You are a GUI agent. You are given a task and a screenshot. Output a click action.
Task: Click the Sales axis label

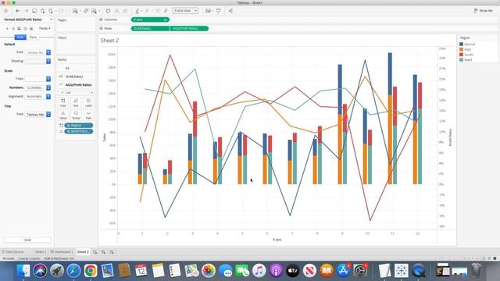tap(104, 137)
